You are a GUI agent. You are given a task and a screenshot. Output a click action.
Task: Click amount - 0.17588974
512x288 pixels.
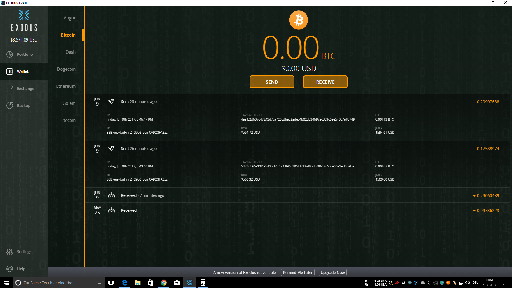pyautogui.click(x=487, y=149)
